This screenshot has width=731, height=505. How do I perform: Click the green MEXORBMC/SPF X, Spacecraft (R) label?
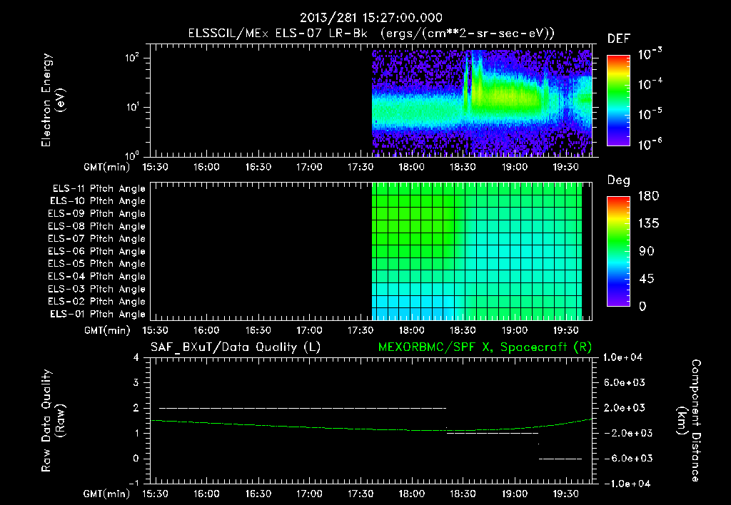[485, 347]
